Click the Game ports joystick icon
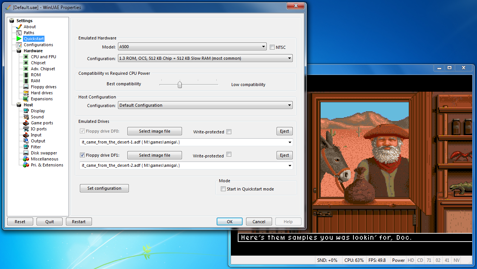Viewport: 477px width, 269px height. 26,123
